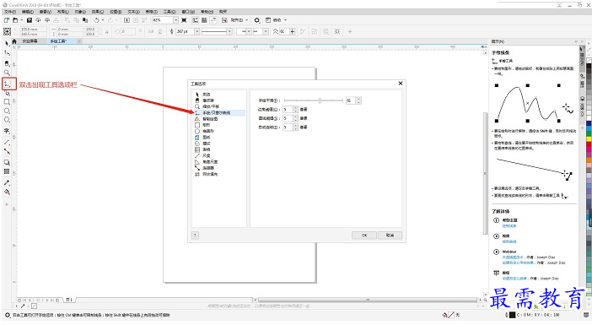The image size is (592, 325).
Task: Adjust the freehand smoothing slider
Action: [x=320, y=100]
